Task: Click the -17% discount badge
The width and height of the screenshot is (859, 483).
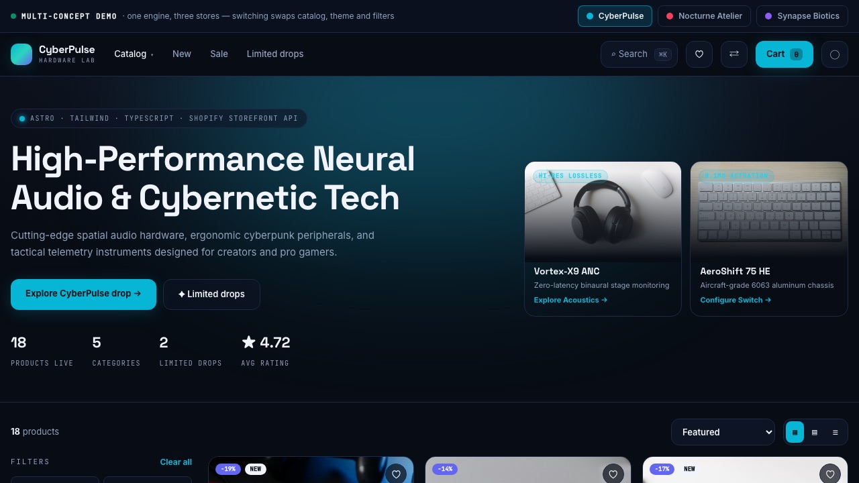Action: point(662,469)
